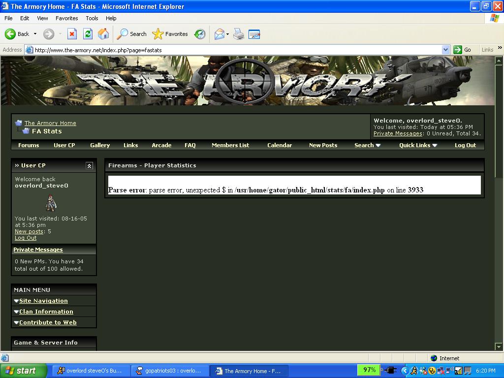Open the Favorites menu in menu bar
The width and height of the screenshot is (504, 378).
click(x=66, y=18)
